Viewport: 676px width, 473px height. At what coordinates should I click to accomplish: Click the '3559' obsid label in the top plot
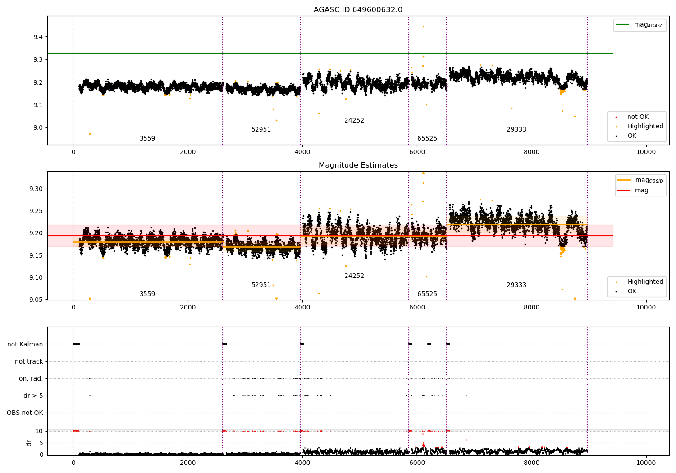click(x=147, y=139)
